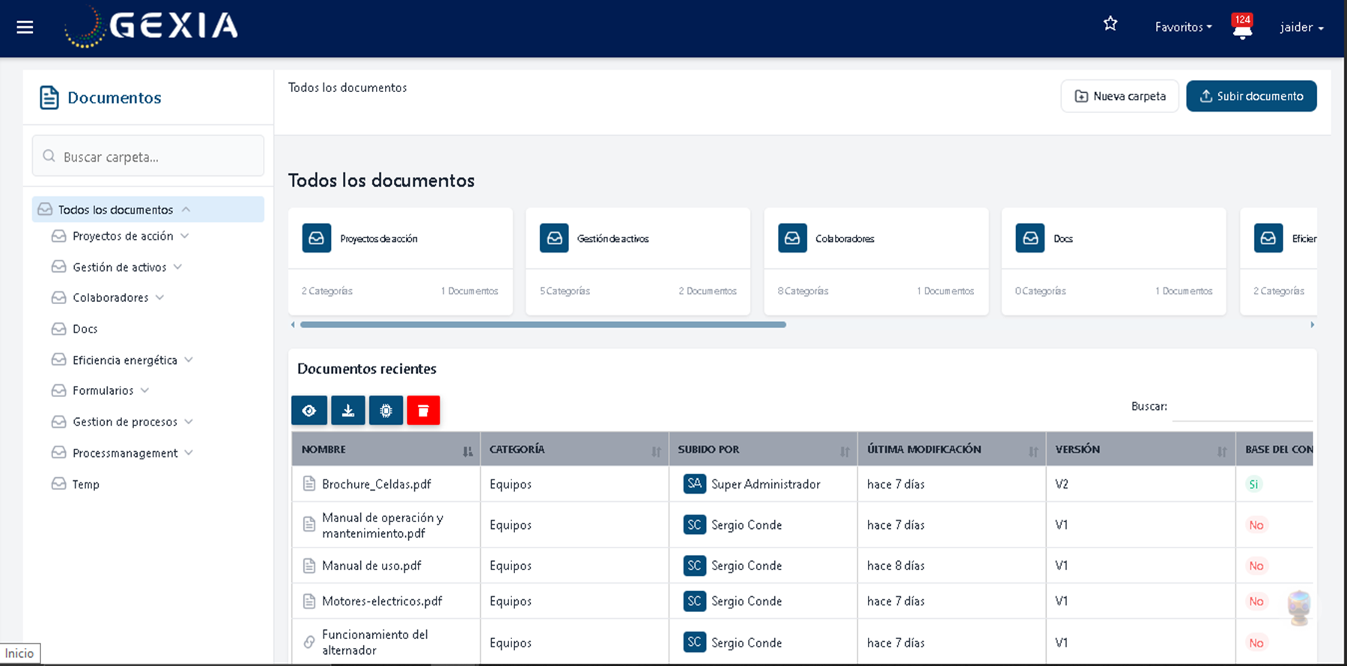Click the gear settings toolbar button

[386, 411]
